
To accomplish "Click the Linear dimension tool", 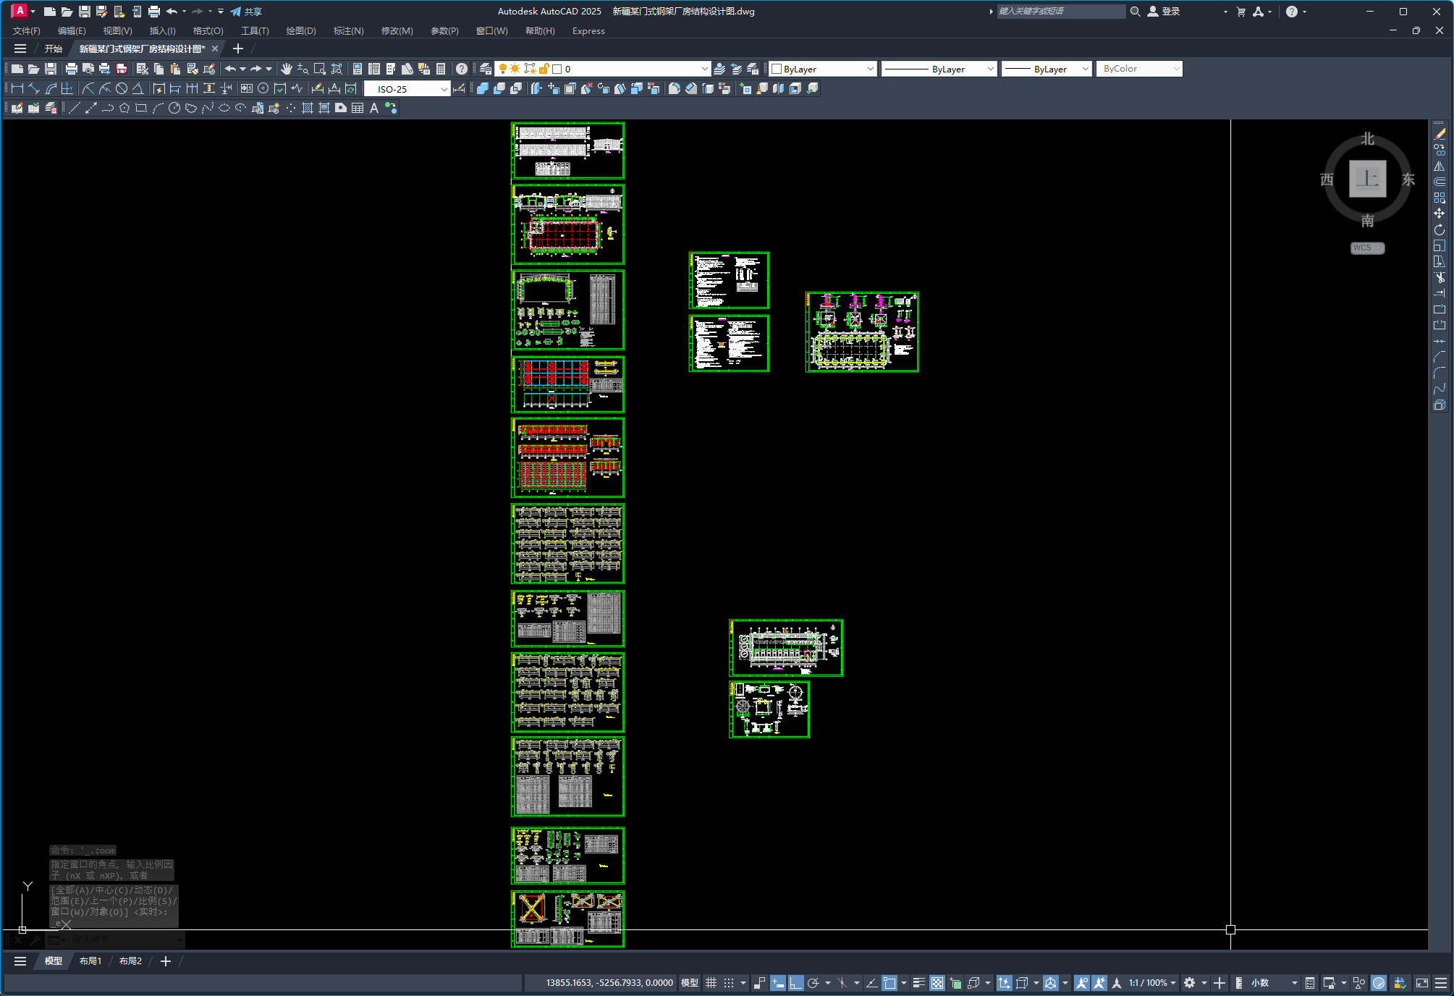I will pyautogui.click(x=17, y=88).
